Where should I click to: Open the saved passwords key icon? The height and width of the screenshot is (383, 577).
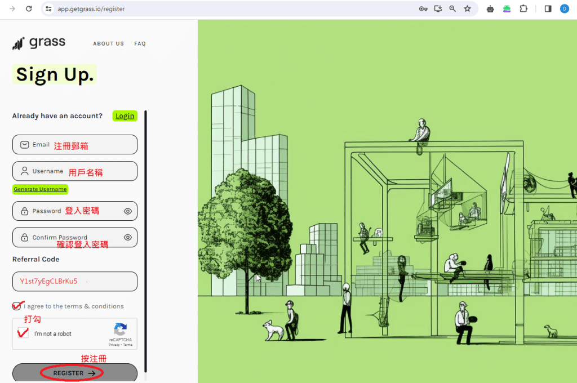423,9
